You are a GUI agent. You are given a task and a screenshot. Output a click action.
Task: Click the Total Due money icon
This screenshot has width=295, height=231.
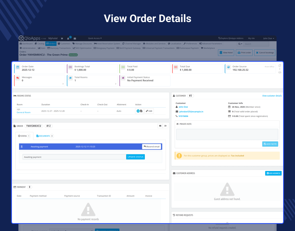(176, 67)
